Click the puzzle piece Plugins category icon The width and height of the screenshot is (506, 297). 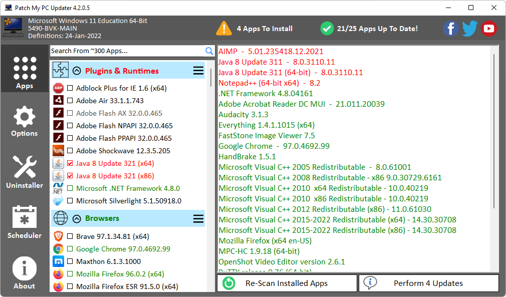pyautogui.click(x=61, y=70)
